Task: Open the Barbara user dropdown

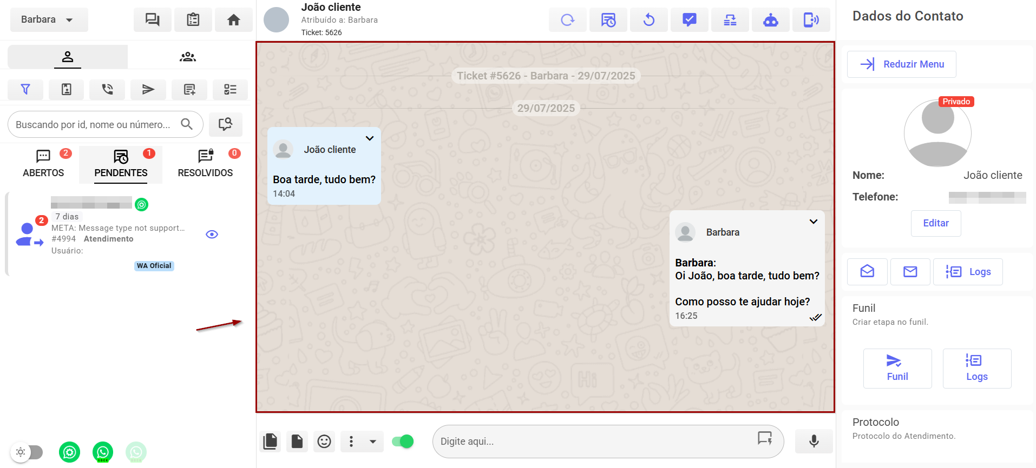Action: click(49, 19)
